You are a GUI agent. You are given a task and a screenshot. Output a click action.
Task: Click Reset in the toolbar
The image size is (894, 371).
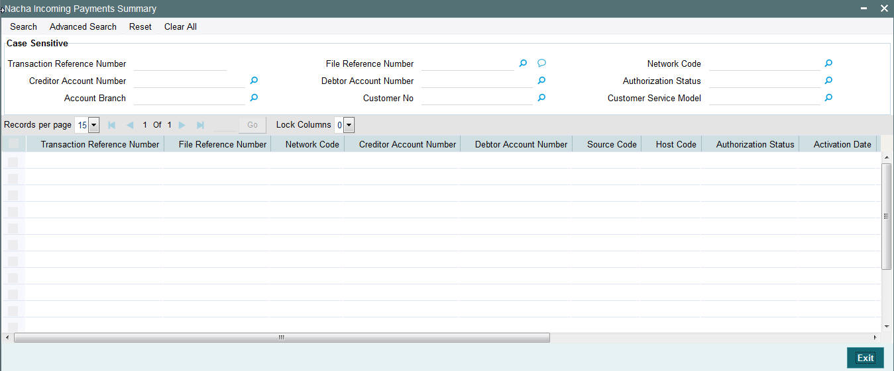pos(140,26)
